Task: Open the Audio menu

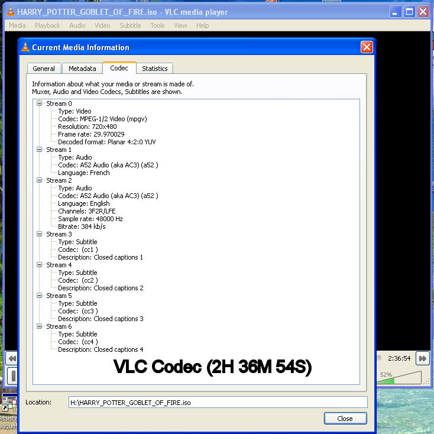Action: coord(77,25)
